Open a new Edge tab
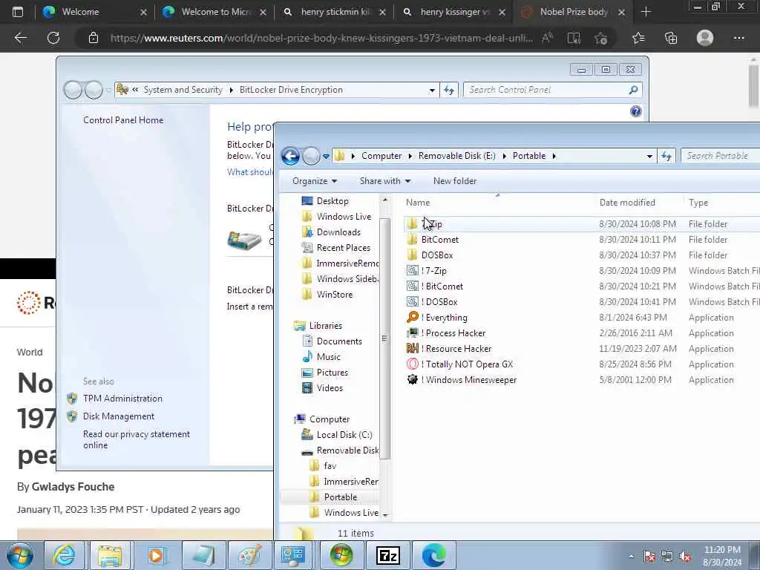Viewport: 760px width, 570px height. (x=646, y=12)
